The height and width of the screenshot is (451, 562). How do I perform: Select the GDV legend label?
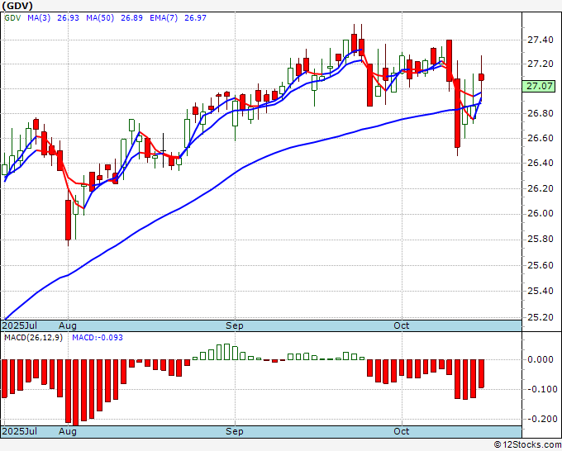point(12,18)
